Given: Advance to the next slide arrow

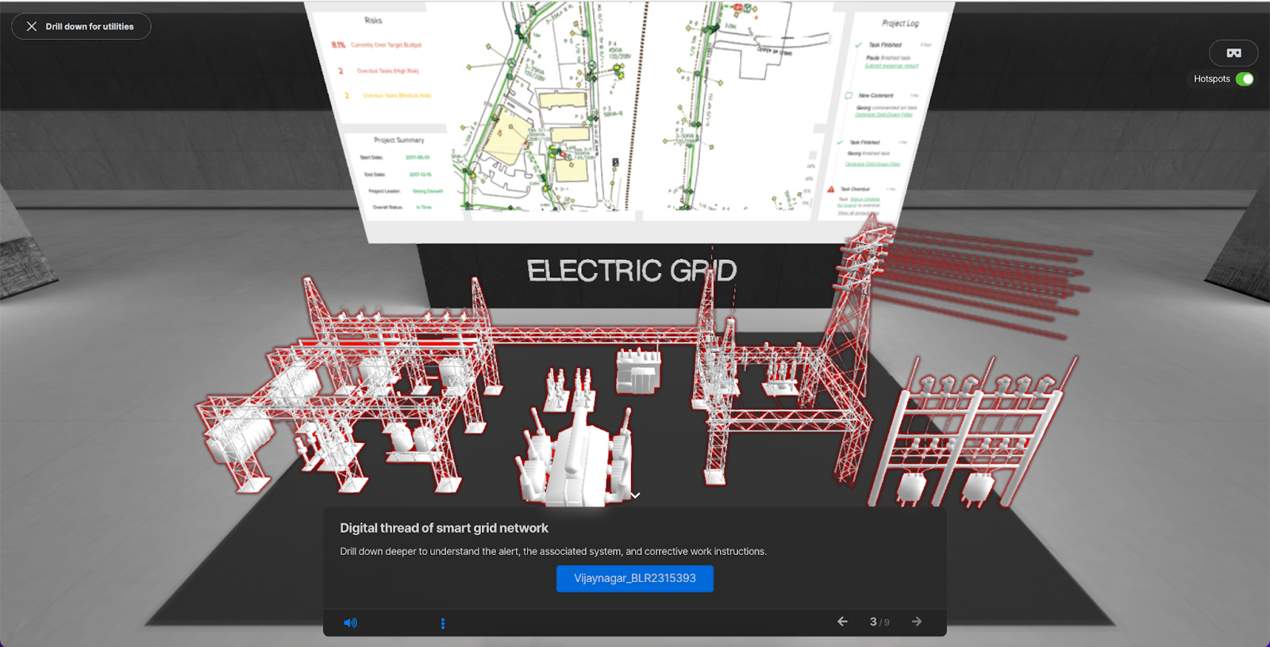Looking at the screenshot, I should [x=917, y=622].
